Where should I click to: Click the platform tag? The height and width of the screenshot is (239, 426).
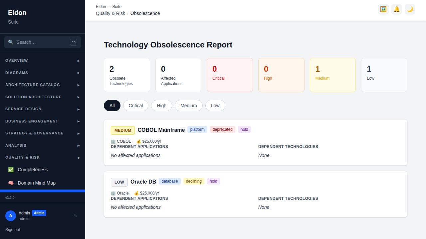point(197,129)
